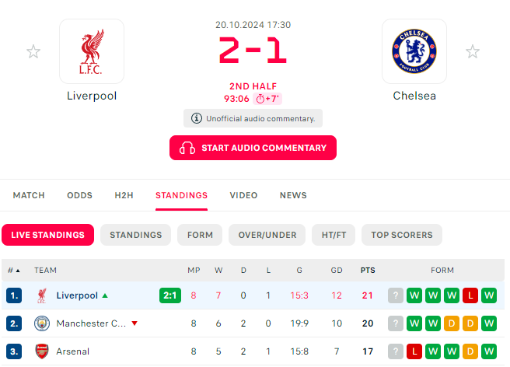Sort standings by PTS column
This screenshot has width=510, height=367.
click(x=368, y=271)
